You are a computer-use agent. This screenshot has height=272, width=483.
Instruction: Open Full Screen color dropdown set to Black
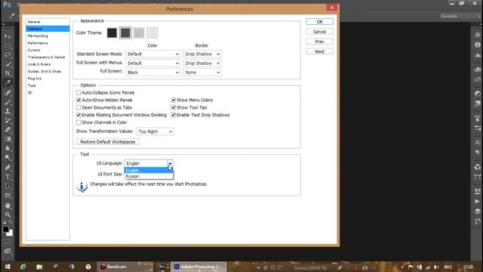point(152,73)
